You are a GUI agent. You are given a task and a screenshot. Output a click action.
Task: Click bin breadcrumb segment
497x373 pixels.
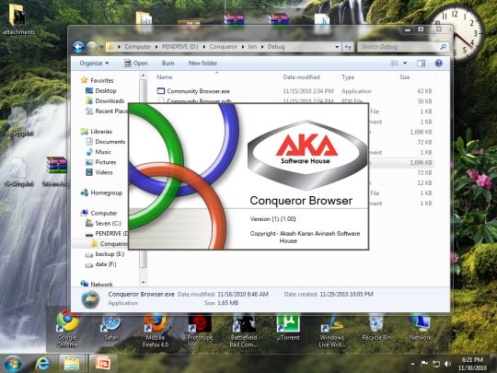coord(252,47)
